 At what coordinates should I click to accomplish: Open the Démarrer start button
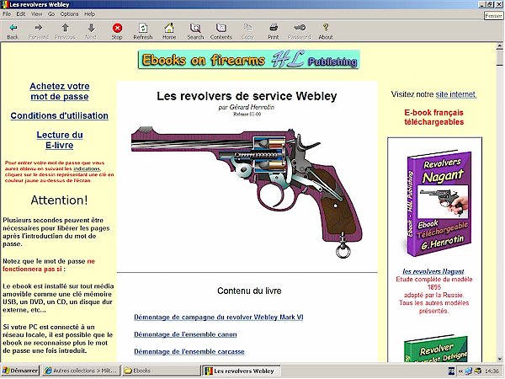pos(20,371)
